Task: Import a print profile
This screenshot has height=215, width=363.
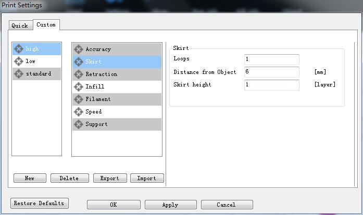Action: [147, 178]
